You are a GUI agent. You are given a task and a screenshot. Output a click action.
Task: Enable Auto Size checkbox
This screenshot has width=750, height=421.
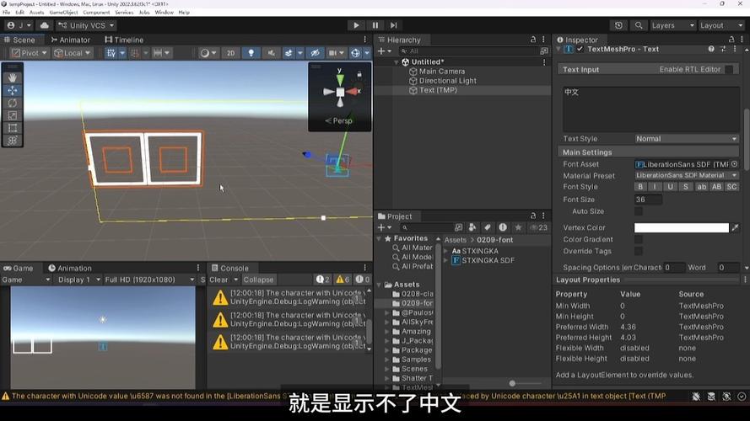click(639, 211)
